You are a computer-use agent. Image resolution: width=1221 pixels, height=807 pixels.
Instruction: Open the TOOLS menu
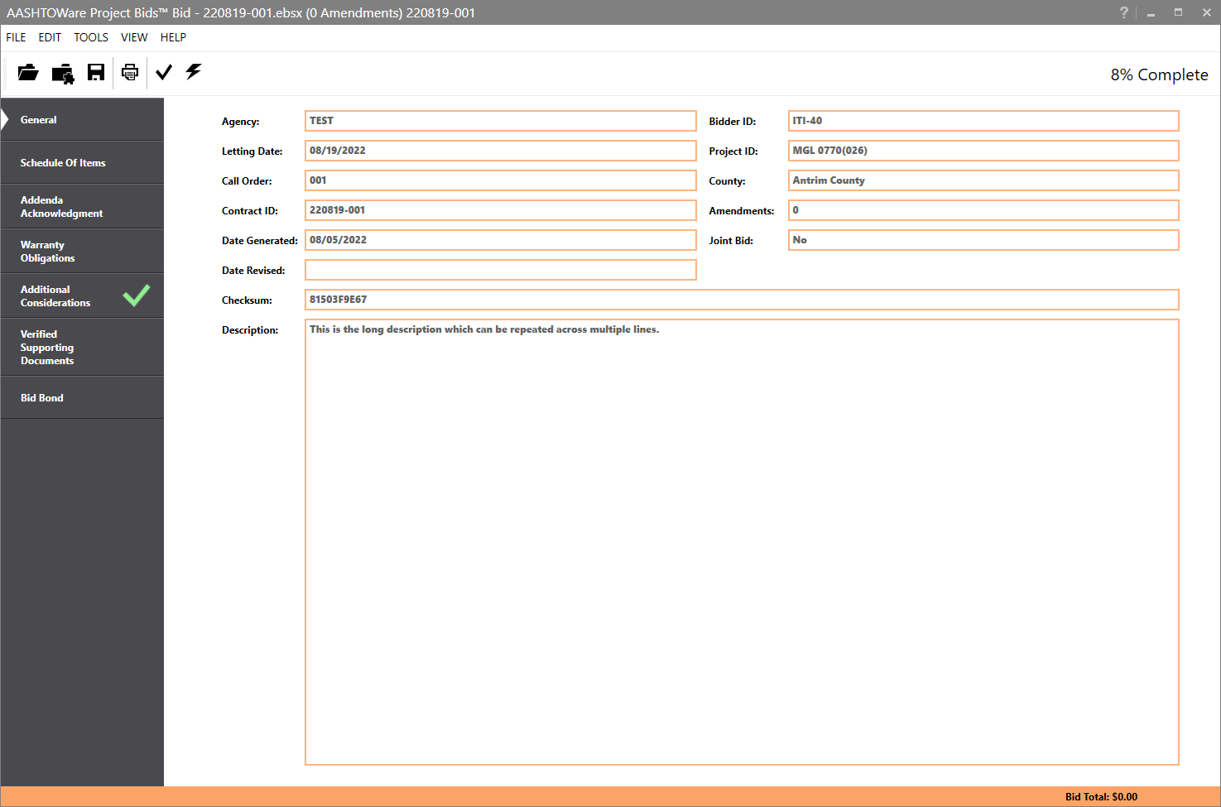(x=91, y=37)
